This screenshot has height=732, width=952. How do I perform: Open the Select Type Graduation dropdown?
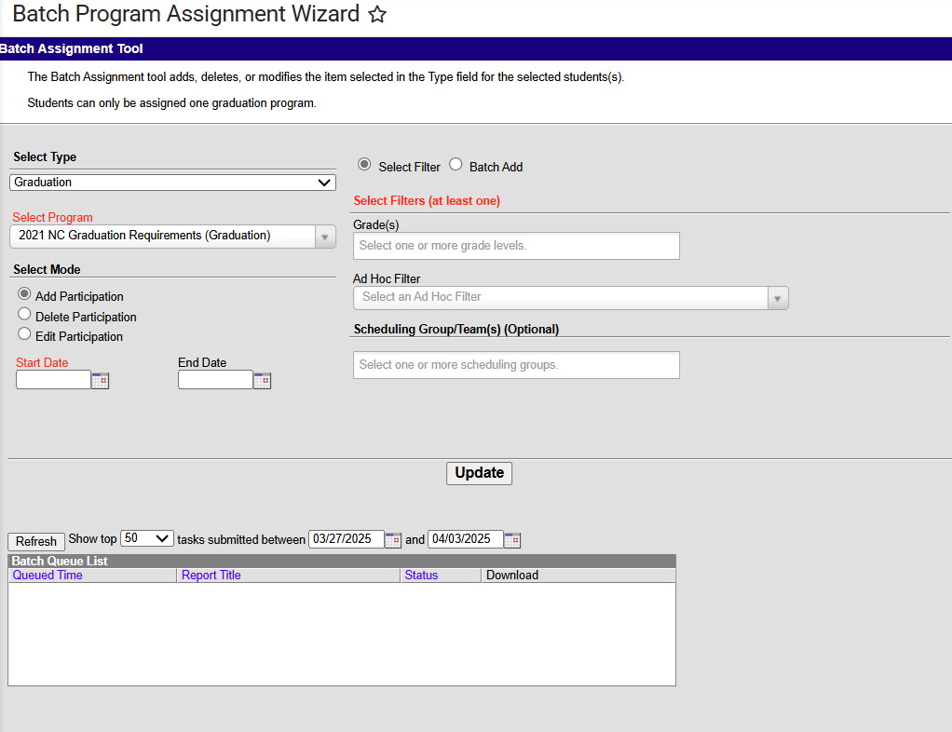click(x=172, y=183)
